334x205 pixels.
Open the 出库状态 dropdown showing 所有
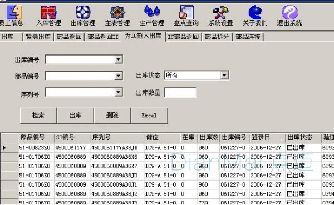coord(197,75)
